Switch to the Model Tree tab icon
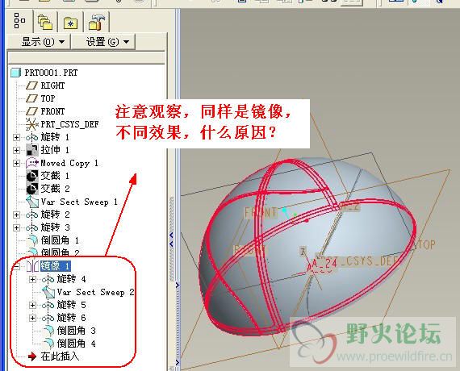 click(x=19, y=20)
